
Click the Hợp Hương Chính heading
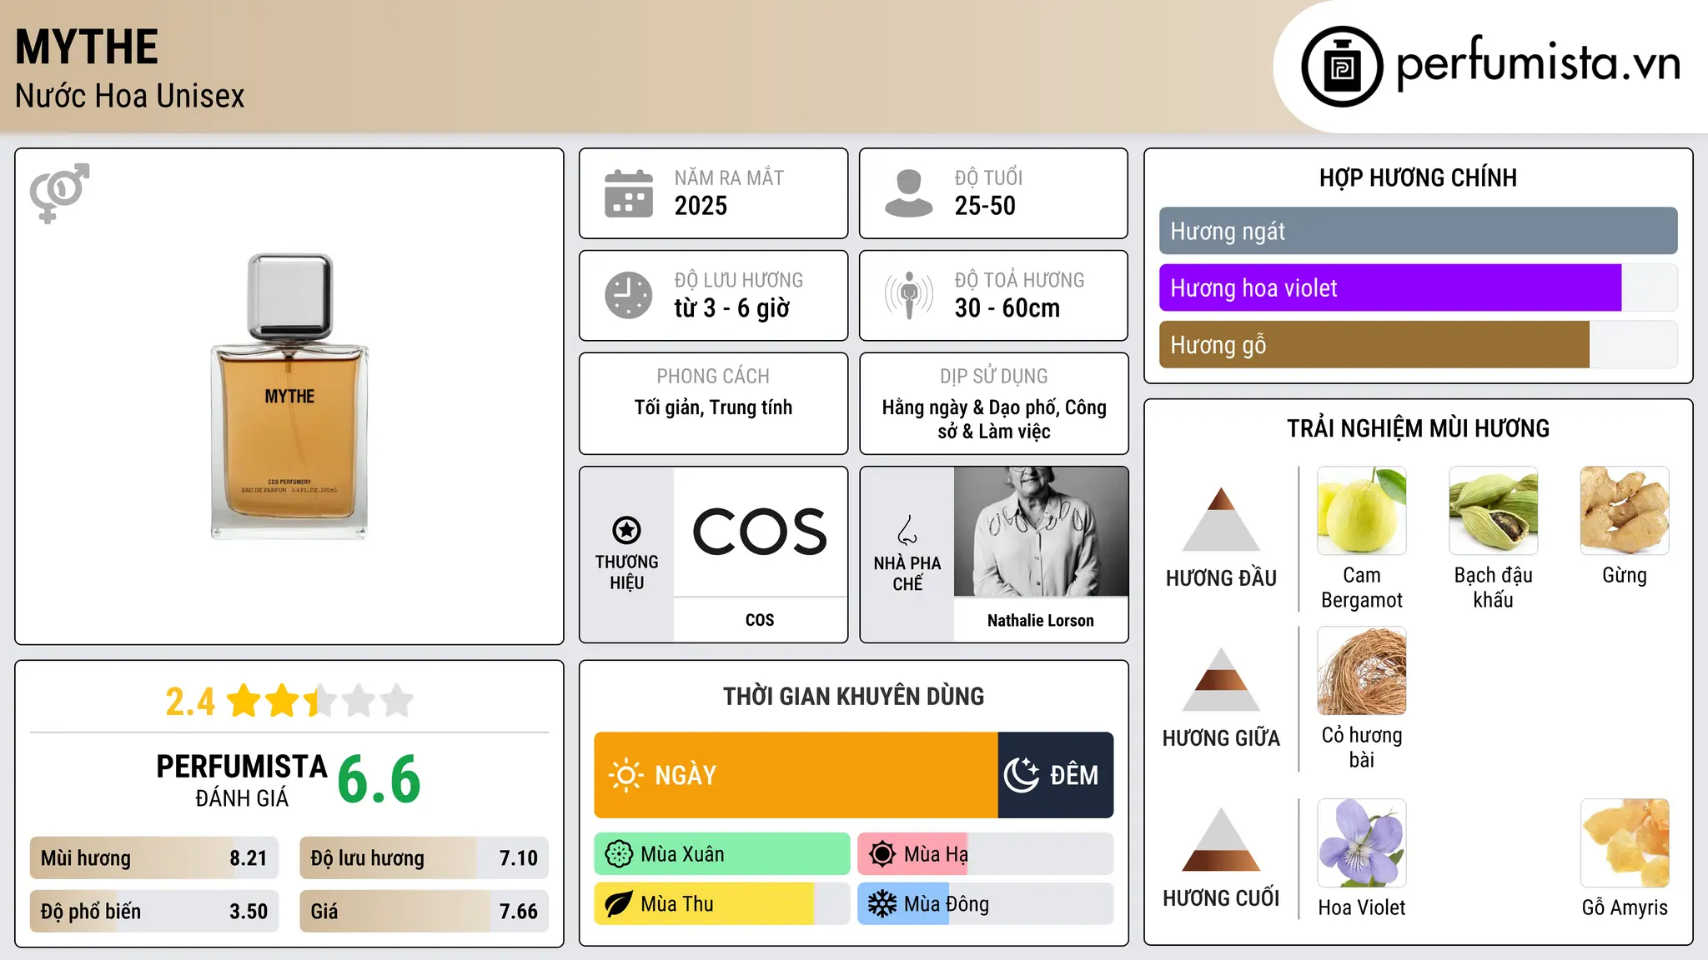point(1418,177)
